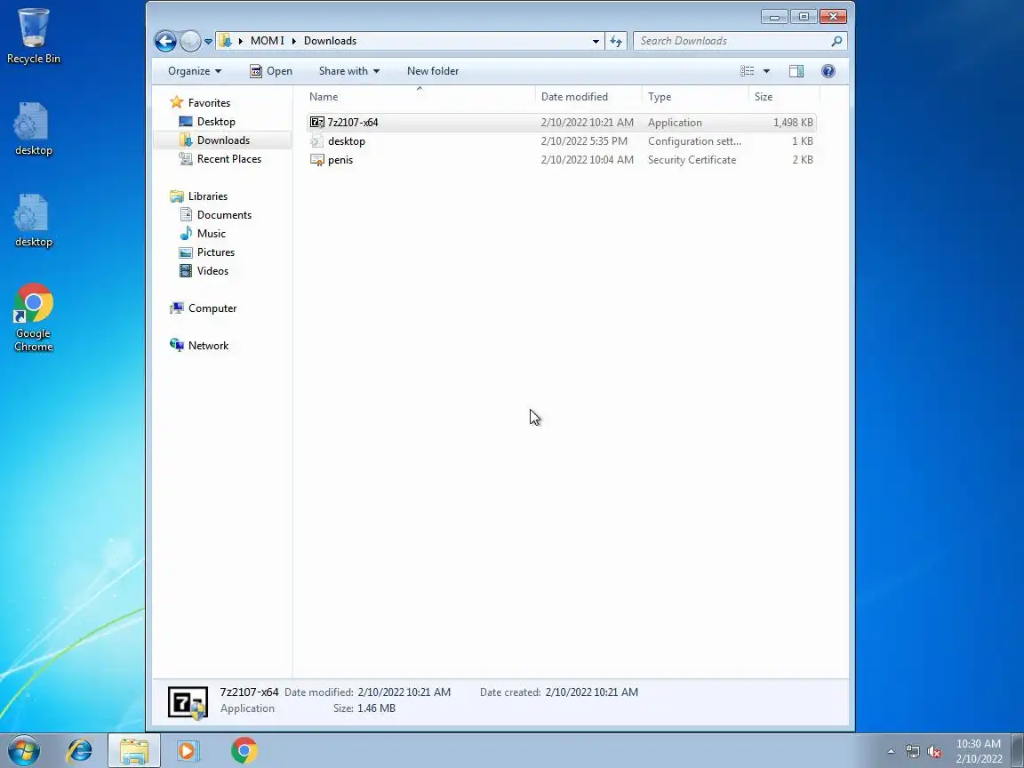Expand the address bar previous locations dropdown
The height and width of the screenshot is (768, 1024).
point(596,41)
